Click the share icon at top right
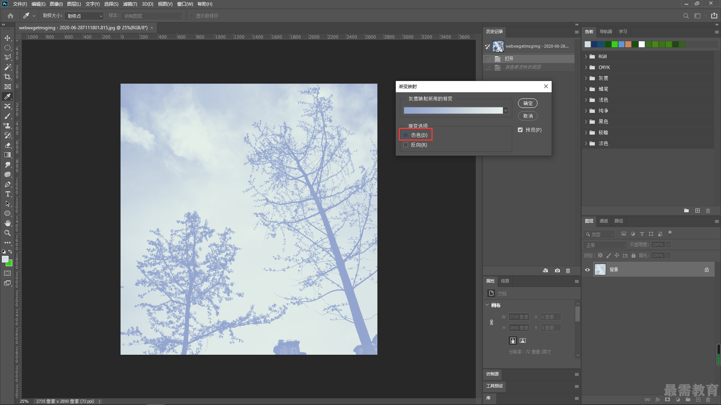Screen dimensions: 721x405 (714, 15)
